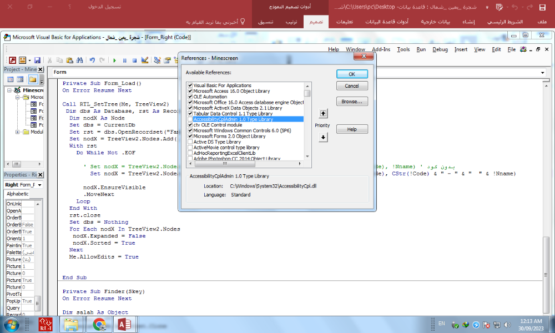Collapse the Microsoft Access Class Objects folder
555x333 pixels.
(x=17, y=97)
